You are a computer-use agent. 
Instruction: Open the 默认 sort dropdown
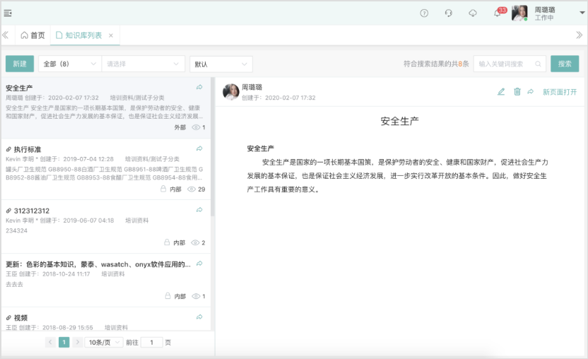coord(220,64)
